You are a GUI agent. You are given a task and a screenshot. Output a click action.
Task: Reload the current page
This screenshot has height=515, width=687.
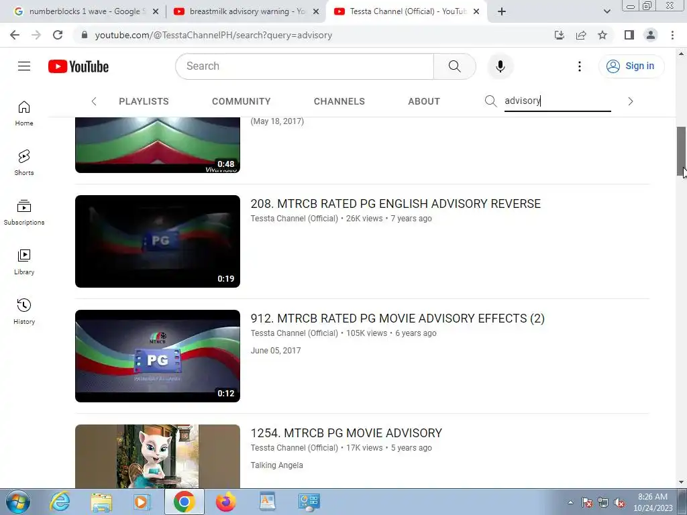pos(58,35)
